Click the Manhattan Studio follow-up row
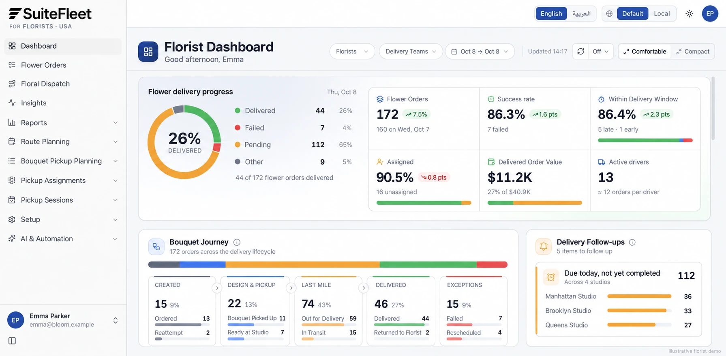726x356 pixels. click(x=619, y=296)
